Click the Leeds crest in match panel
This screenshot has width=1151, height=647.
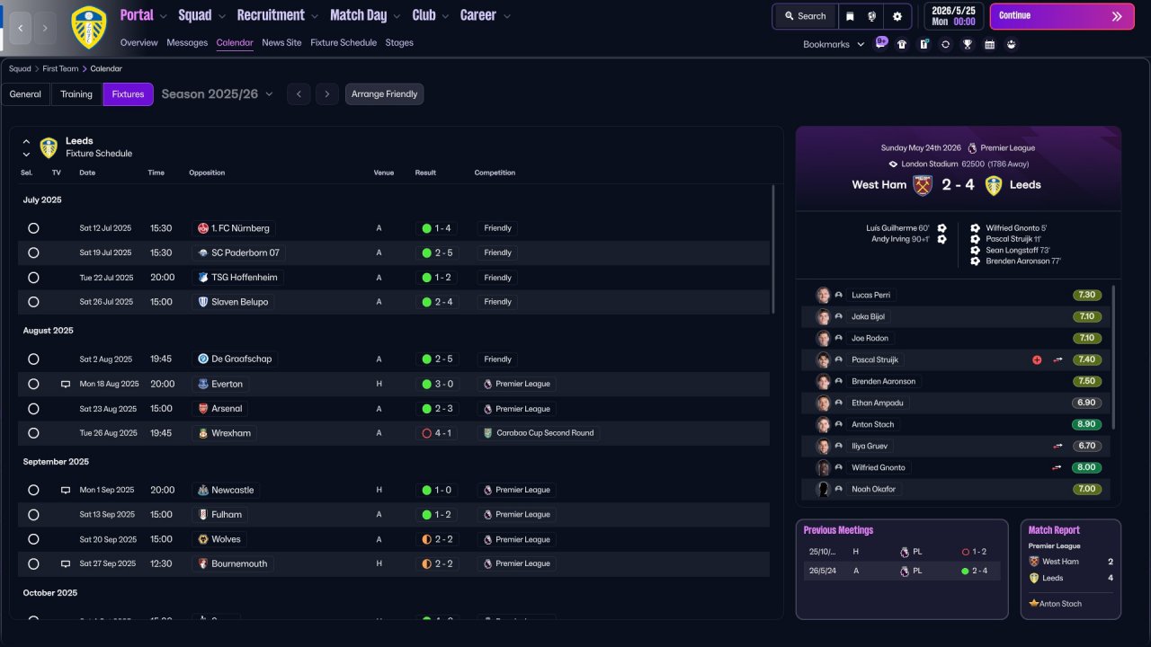pos(993,185)
